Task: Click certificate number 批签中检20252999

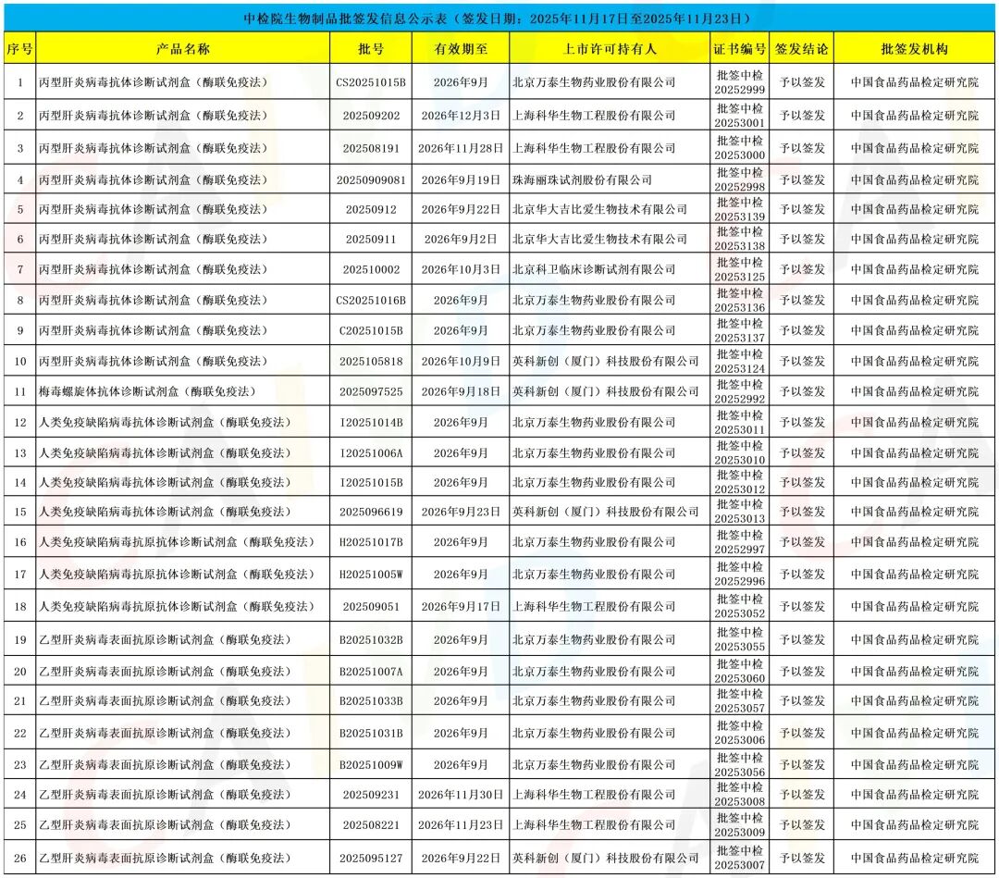Action: [x=740, y=82]
